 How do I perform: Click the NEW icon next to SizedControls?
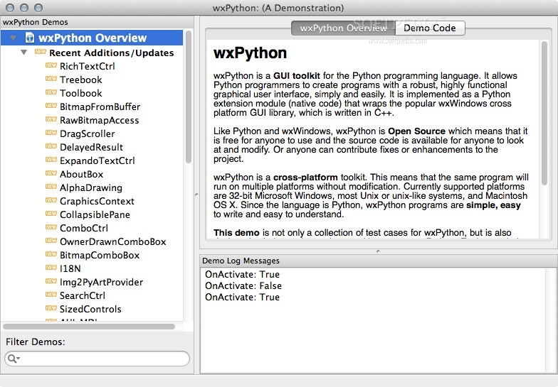tap(51, 308)
